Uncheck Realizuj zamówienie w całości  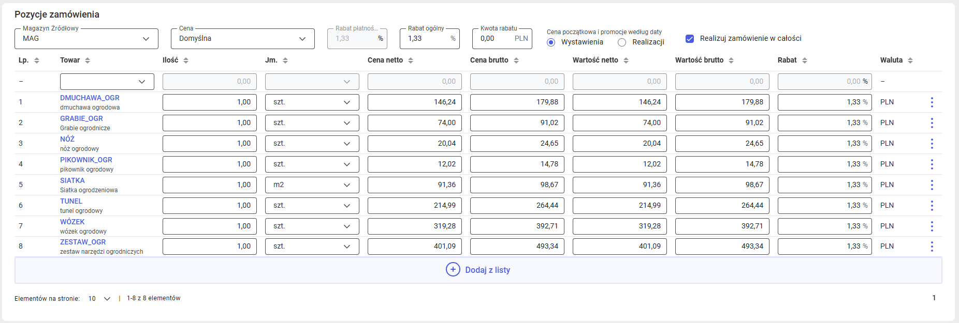tap(690, 39)
